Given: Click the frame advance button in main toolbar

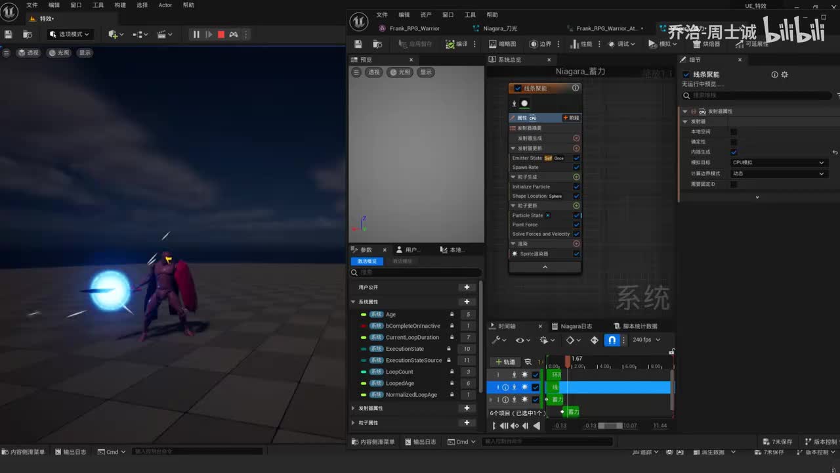Looking at the screenshot, I should (209, 34).
